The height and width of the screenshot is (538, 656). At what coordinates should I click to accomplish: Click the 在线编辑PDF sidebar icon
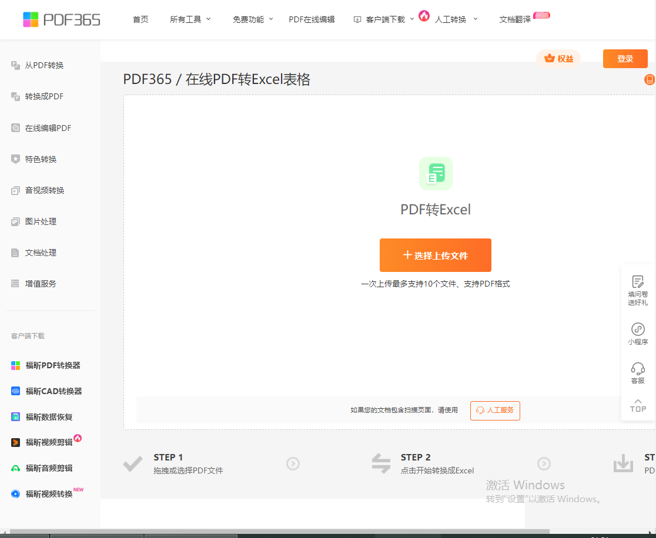coord(15,128)
